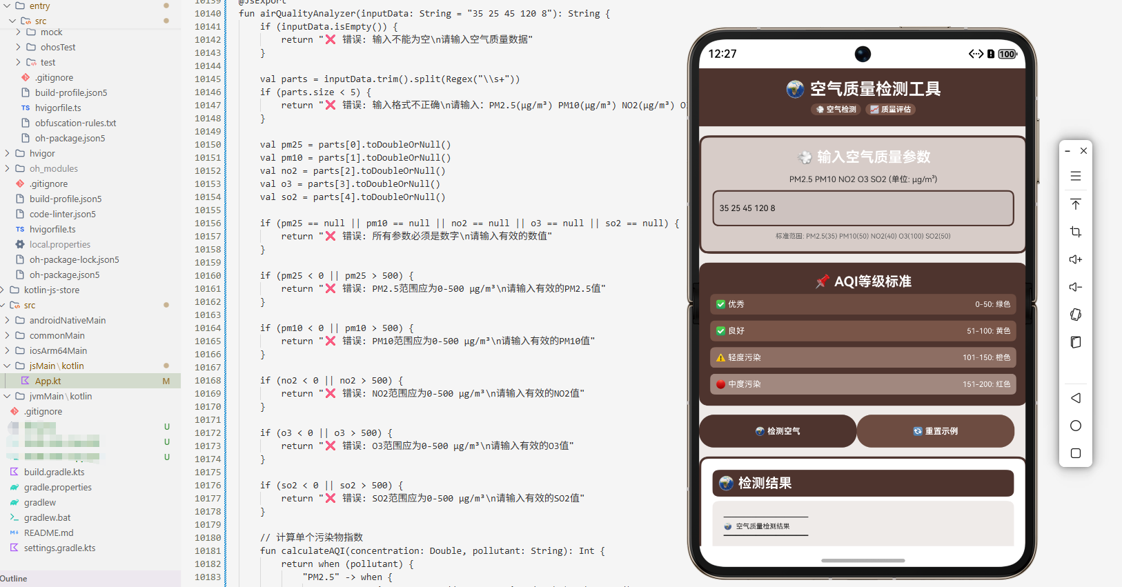Open code-linter.json5 file

coord(62,214)
